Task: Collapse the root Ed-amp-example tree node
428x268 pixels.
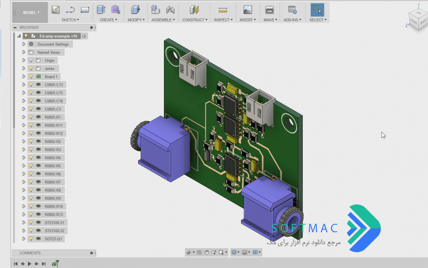Action: point(19,36)
